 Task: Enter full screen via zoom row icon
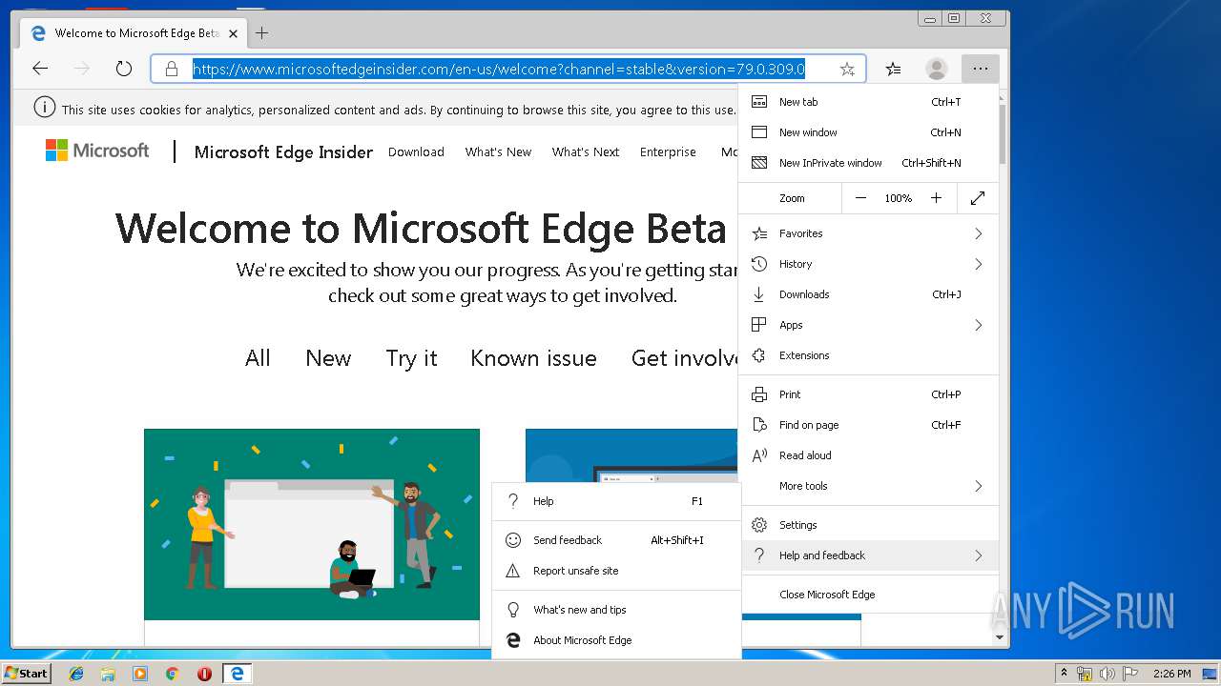click(x=978, y=198)
